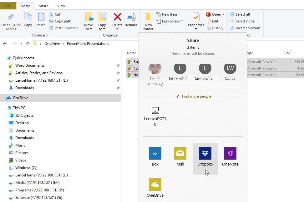This screenshot has height=202, width=304.
Task: Share items through OneDrive app
Action: click(x=155, y=188)
